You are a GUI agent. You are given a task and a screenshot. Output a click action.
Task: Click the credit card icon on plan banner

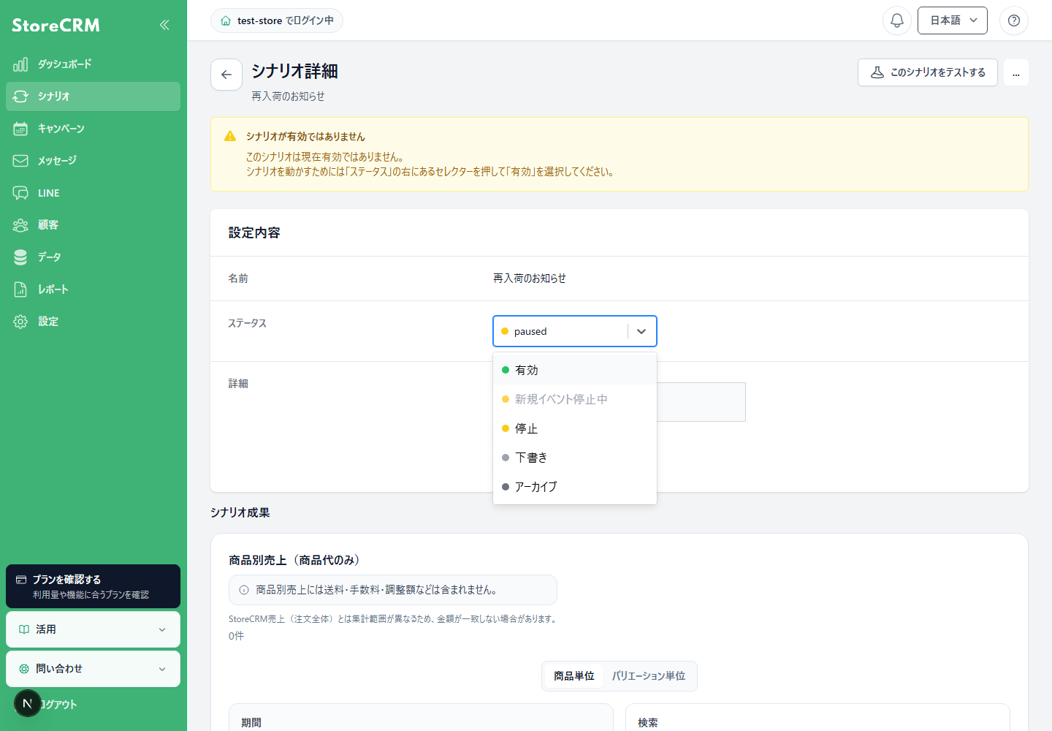(x=21, y=580)
